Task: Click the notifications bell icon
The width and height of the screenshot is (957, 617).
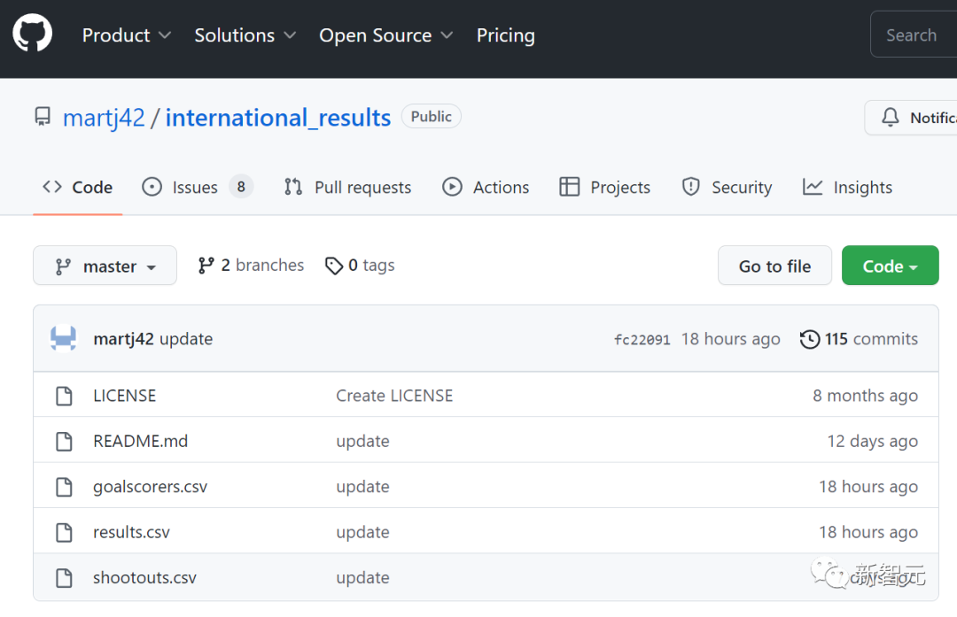Action: tap(890, 118)
